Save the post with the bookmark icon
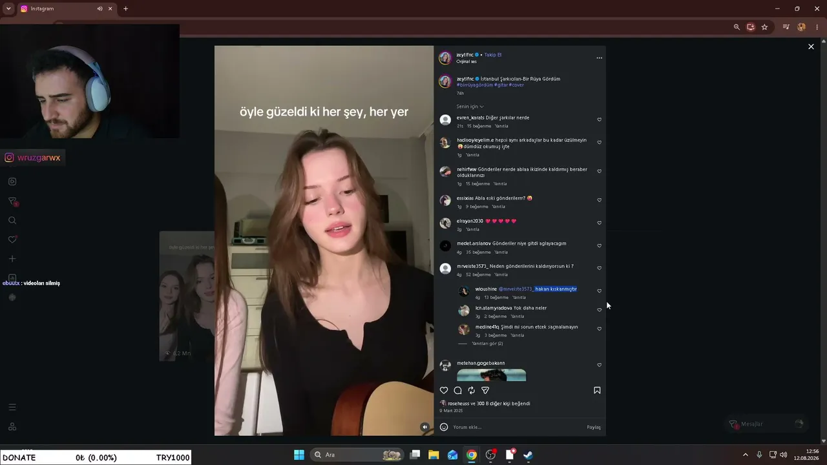This screenshot has height=465, width=827. coord(597,390)
